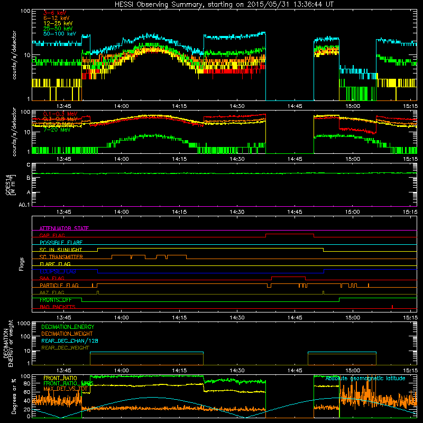Select the 25-50 keV legend label
This screenshot has height=423, width=423.
click(x=58, y=29)
